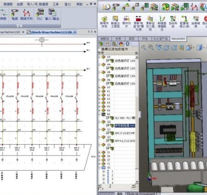Viewport: 207px width, 195px height.
Task: Collapse the N1 tree node
Action: click(99, 114)
